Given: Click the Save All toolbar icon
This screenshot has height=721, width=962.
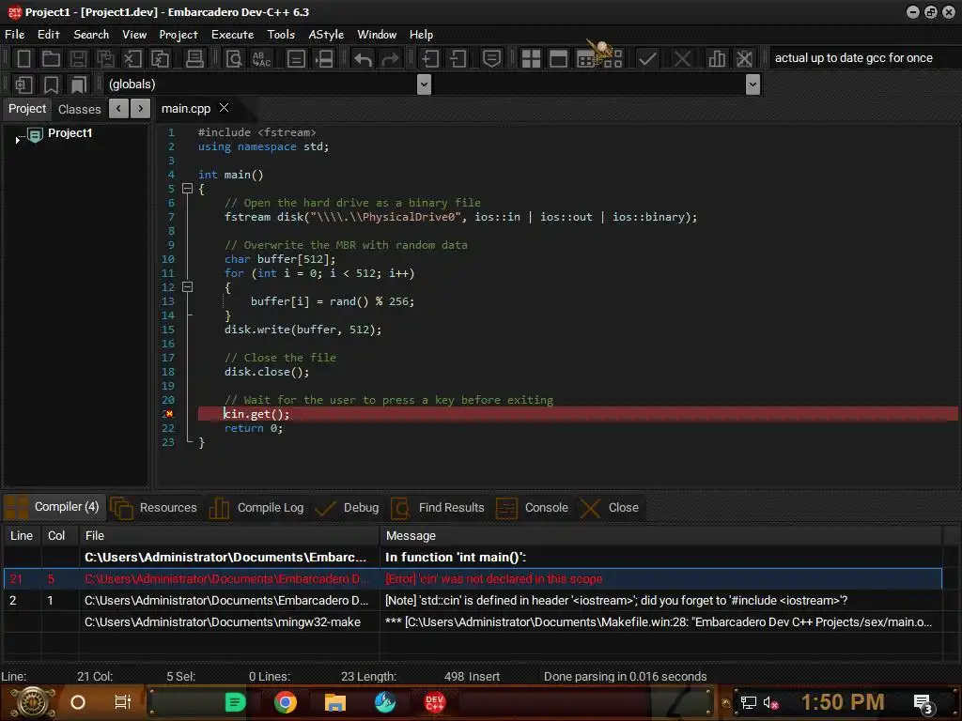Looking at the screenshot, I should coord(105,59).
